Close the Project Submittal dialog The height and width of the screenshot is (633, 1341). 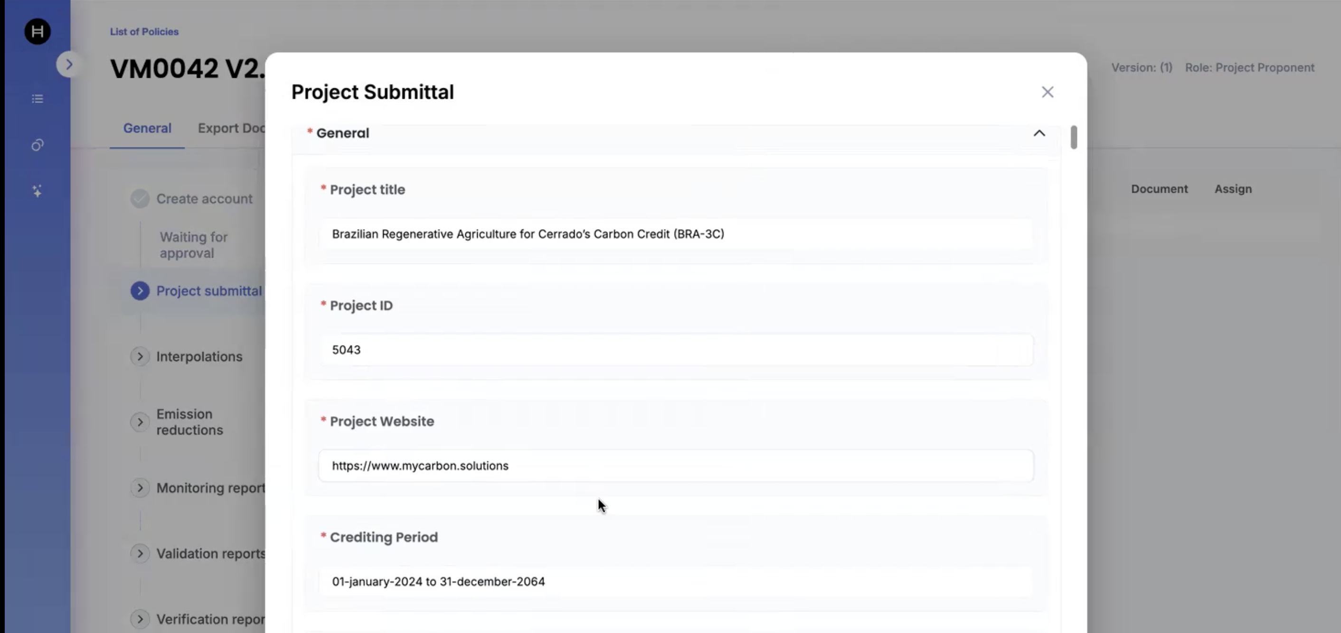[x=1048, y=92]
